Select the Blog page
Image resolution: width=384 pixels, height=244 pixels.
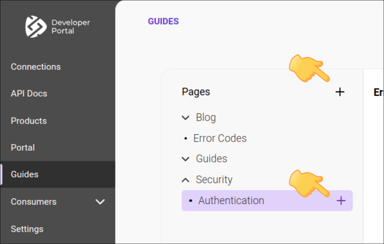[206, 118]
